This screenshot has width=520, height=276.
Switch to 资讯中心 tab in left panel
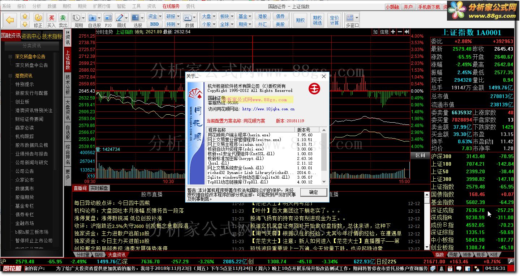(x=31, y=36)
